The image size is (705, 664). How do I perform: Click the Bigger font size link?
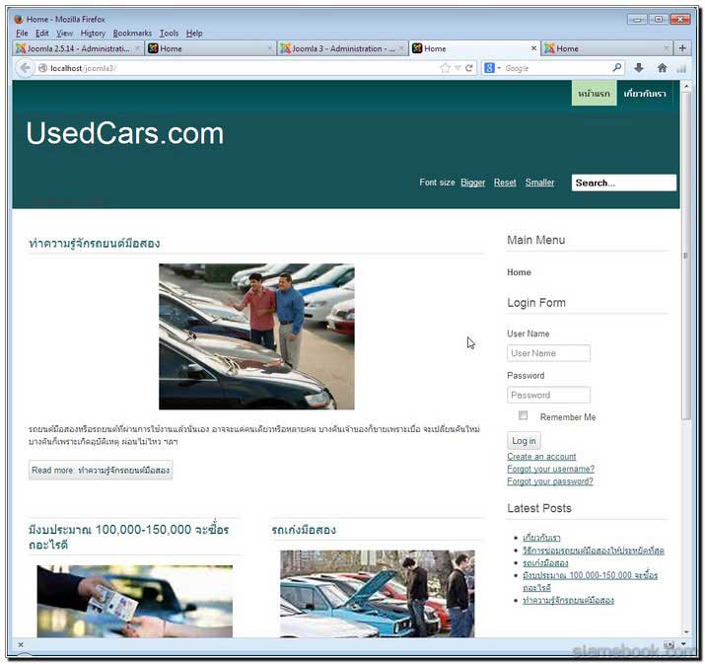(x=472, y=183)
